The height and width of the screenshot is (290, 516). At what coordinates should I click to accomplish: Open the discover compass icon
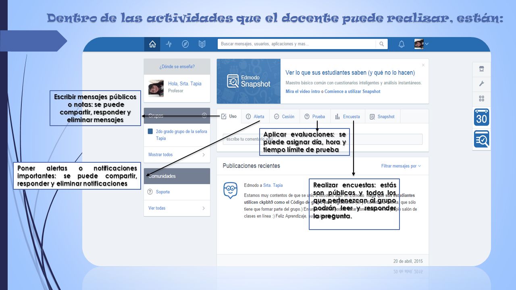click(x=185, y=44)
